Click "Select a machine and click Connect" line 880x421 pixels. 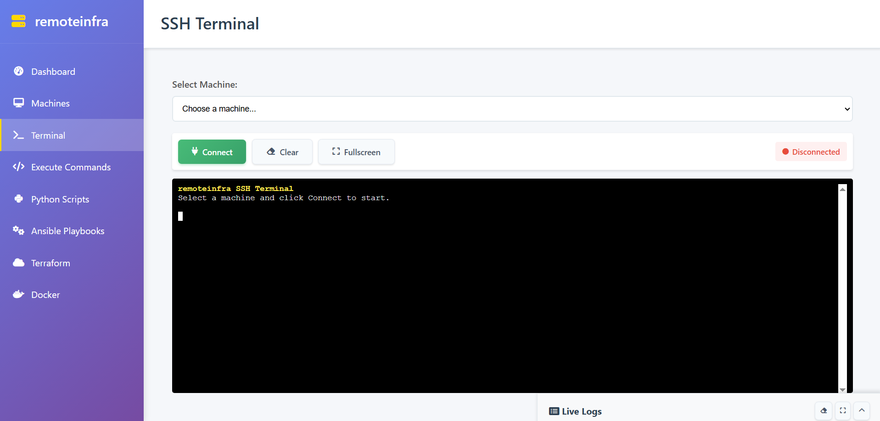click(x=284, y=198)
